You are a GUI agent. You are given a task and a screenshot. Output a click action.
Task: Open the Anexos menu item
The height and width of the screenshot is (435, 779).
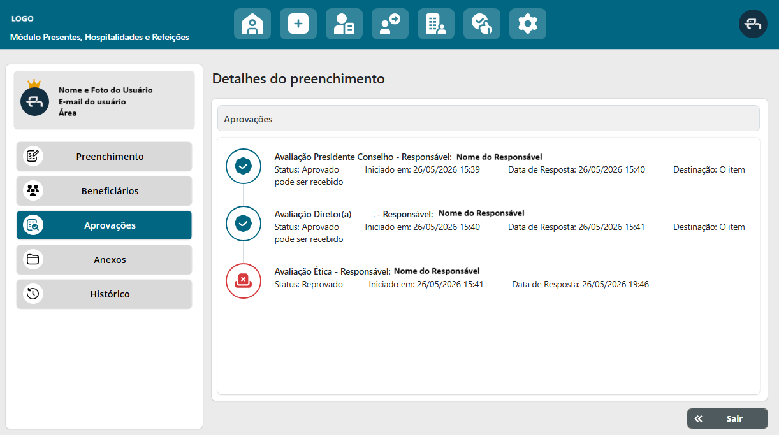(104, 260)
